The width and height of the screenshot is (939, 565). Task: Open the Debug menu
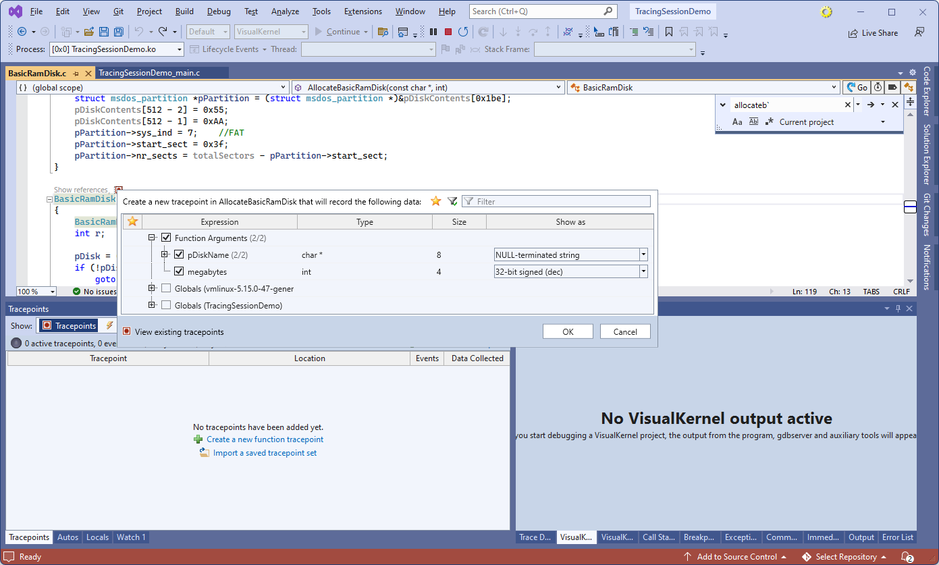pos(219,11)
